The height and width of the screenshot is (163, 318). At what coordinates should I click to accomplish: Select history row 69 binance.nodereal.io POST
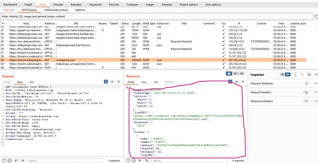[x=154, y=67]
